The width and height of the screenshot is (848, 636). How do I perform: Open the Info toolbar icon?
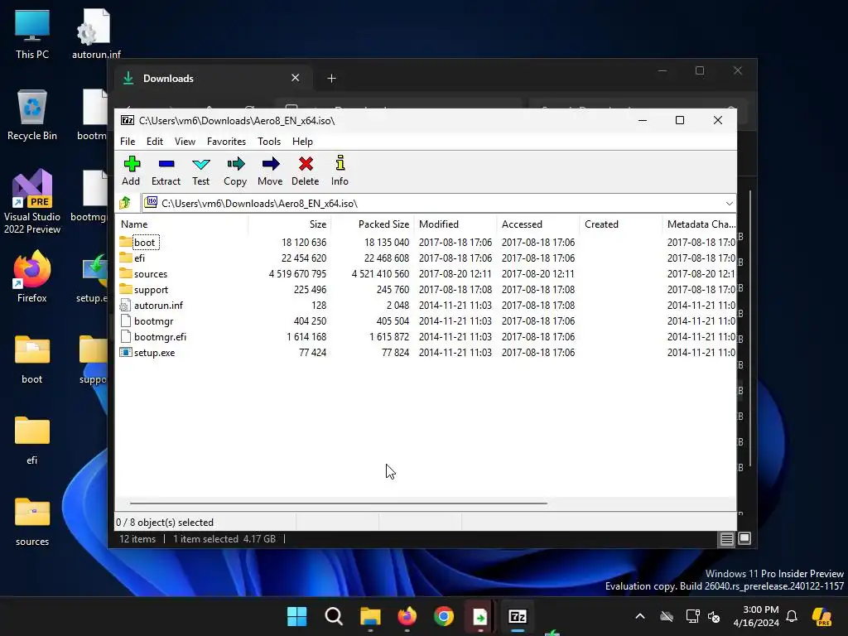[340, 171]
